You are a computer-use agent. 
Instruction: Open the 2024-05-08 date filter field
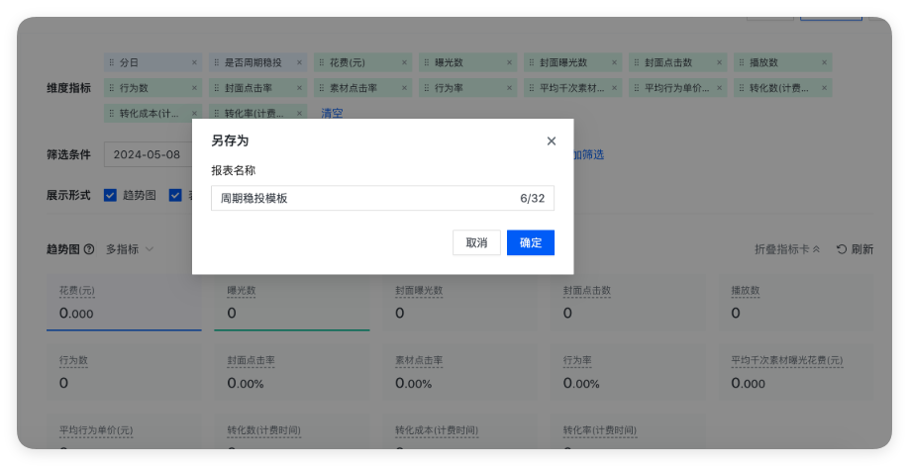click(149, 154)
